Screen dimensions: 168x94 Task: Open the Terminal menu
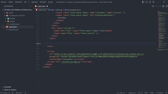(43, 2)
